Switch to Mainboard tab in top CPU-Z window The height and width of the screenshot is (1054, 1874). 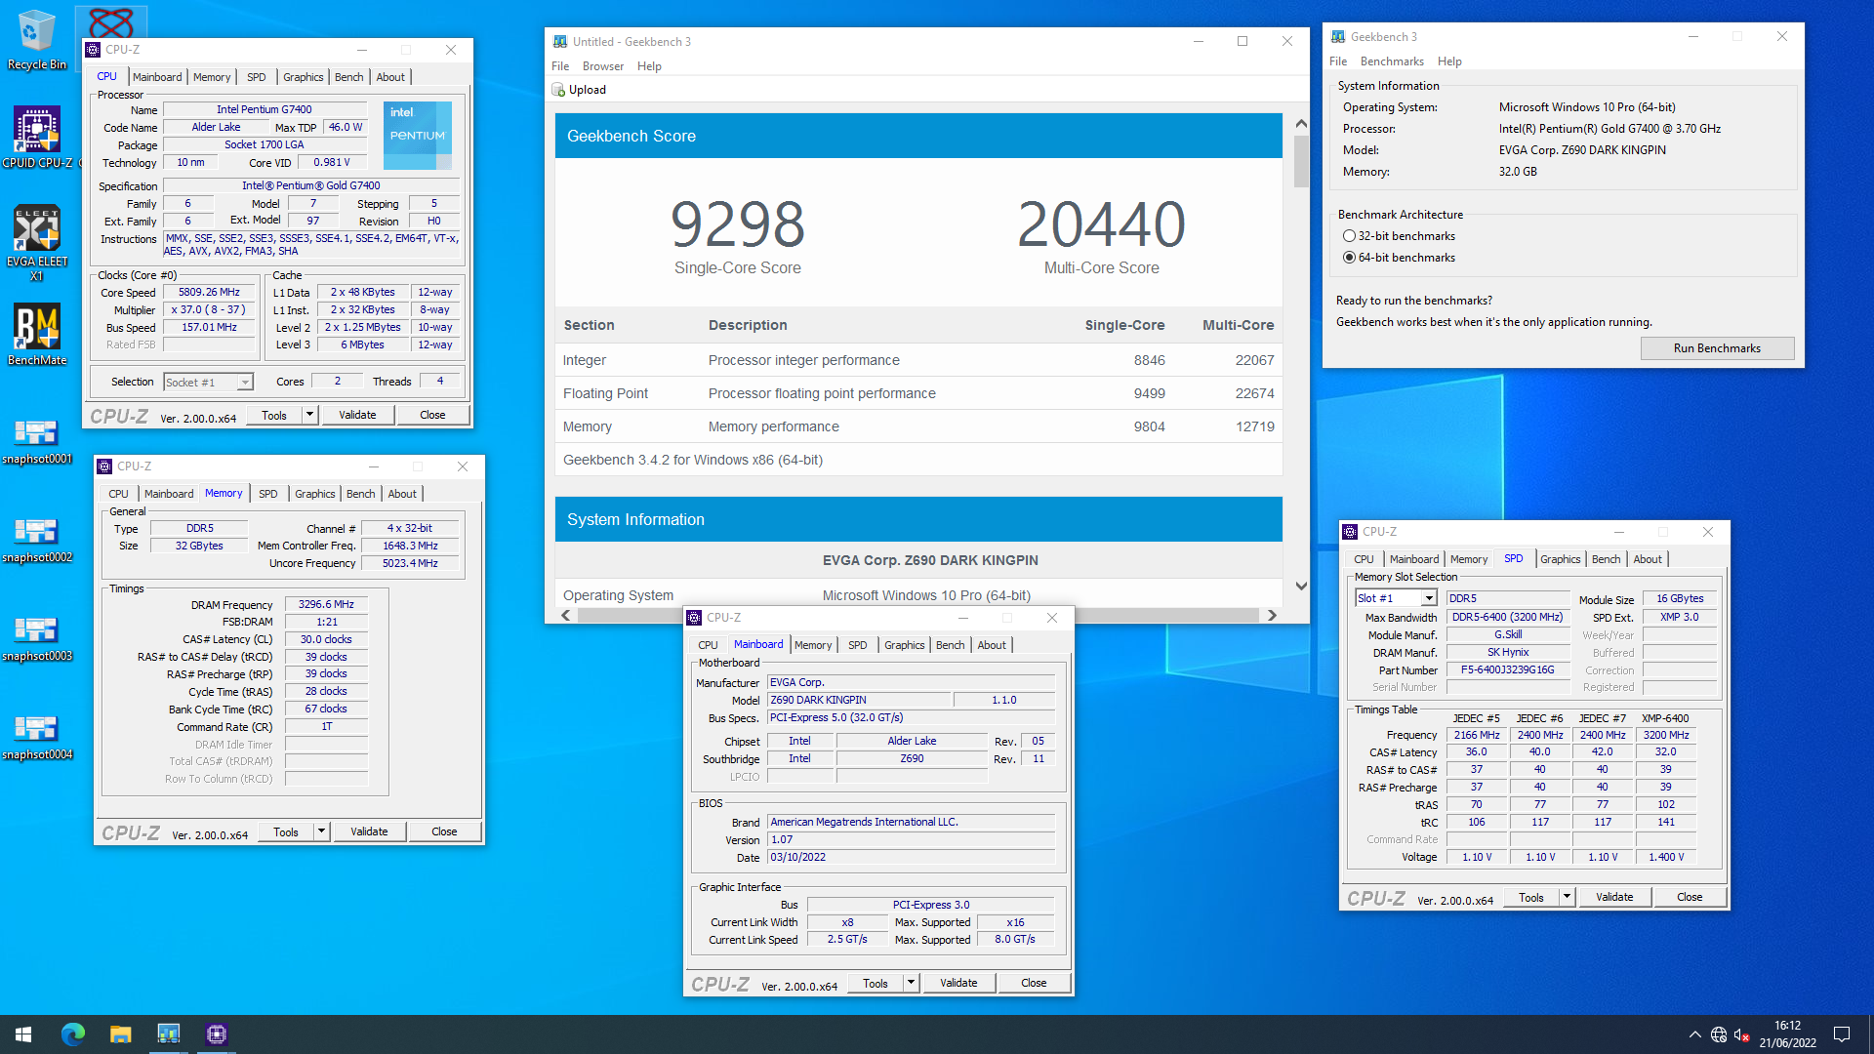(157, 77)
